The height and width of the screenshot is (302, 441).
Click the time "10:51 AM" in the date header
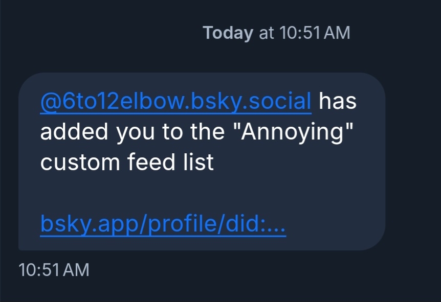315,33
